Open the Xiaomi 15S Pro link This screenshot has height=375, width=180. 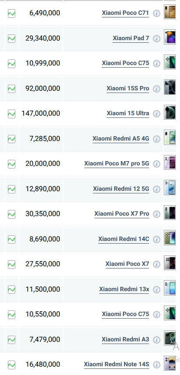[x=128, y=89]
